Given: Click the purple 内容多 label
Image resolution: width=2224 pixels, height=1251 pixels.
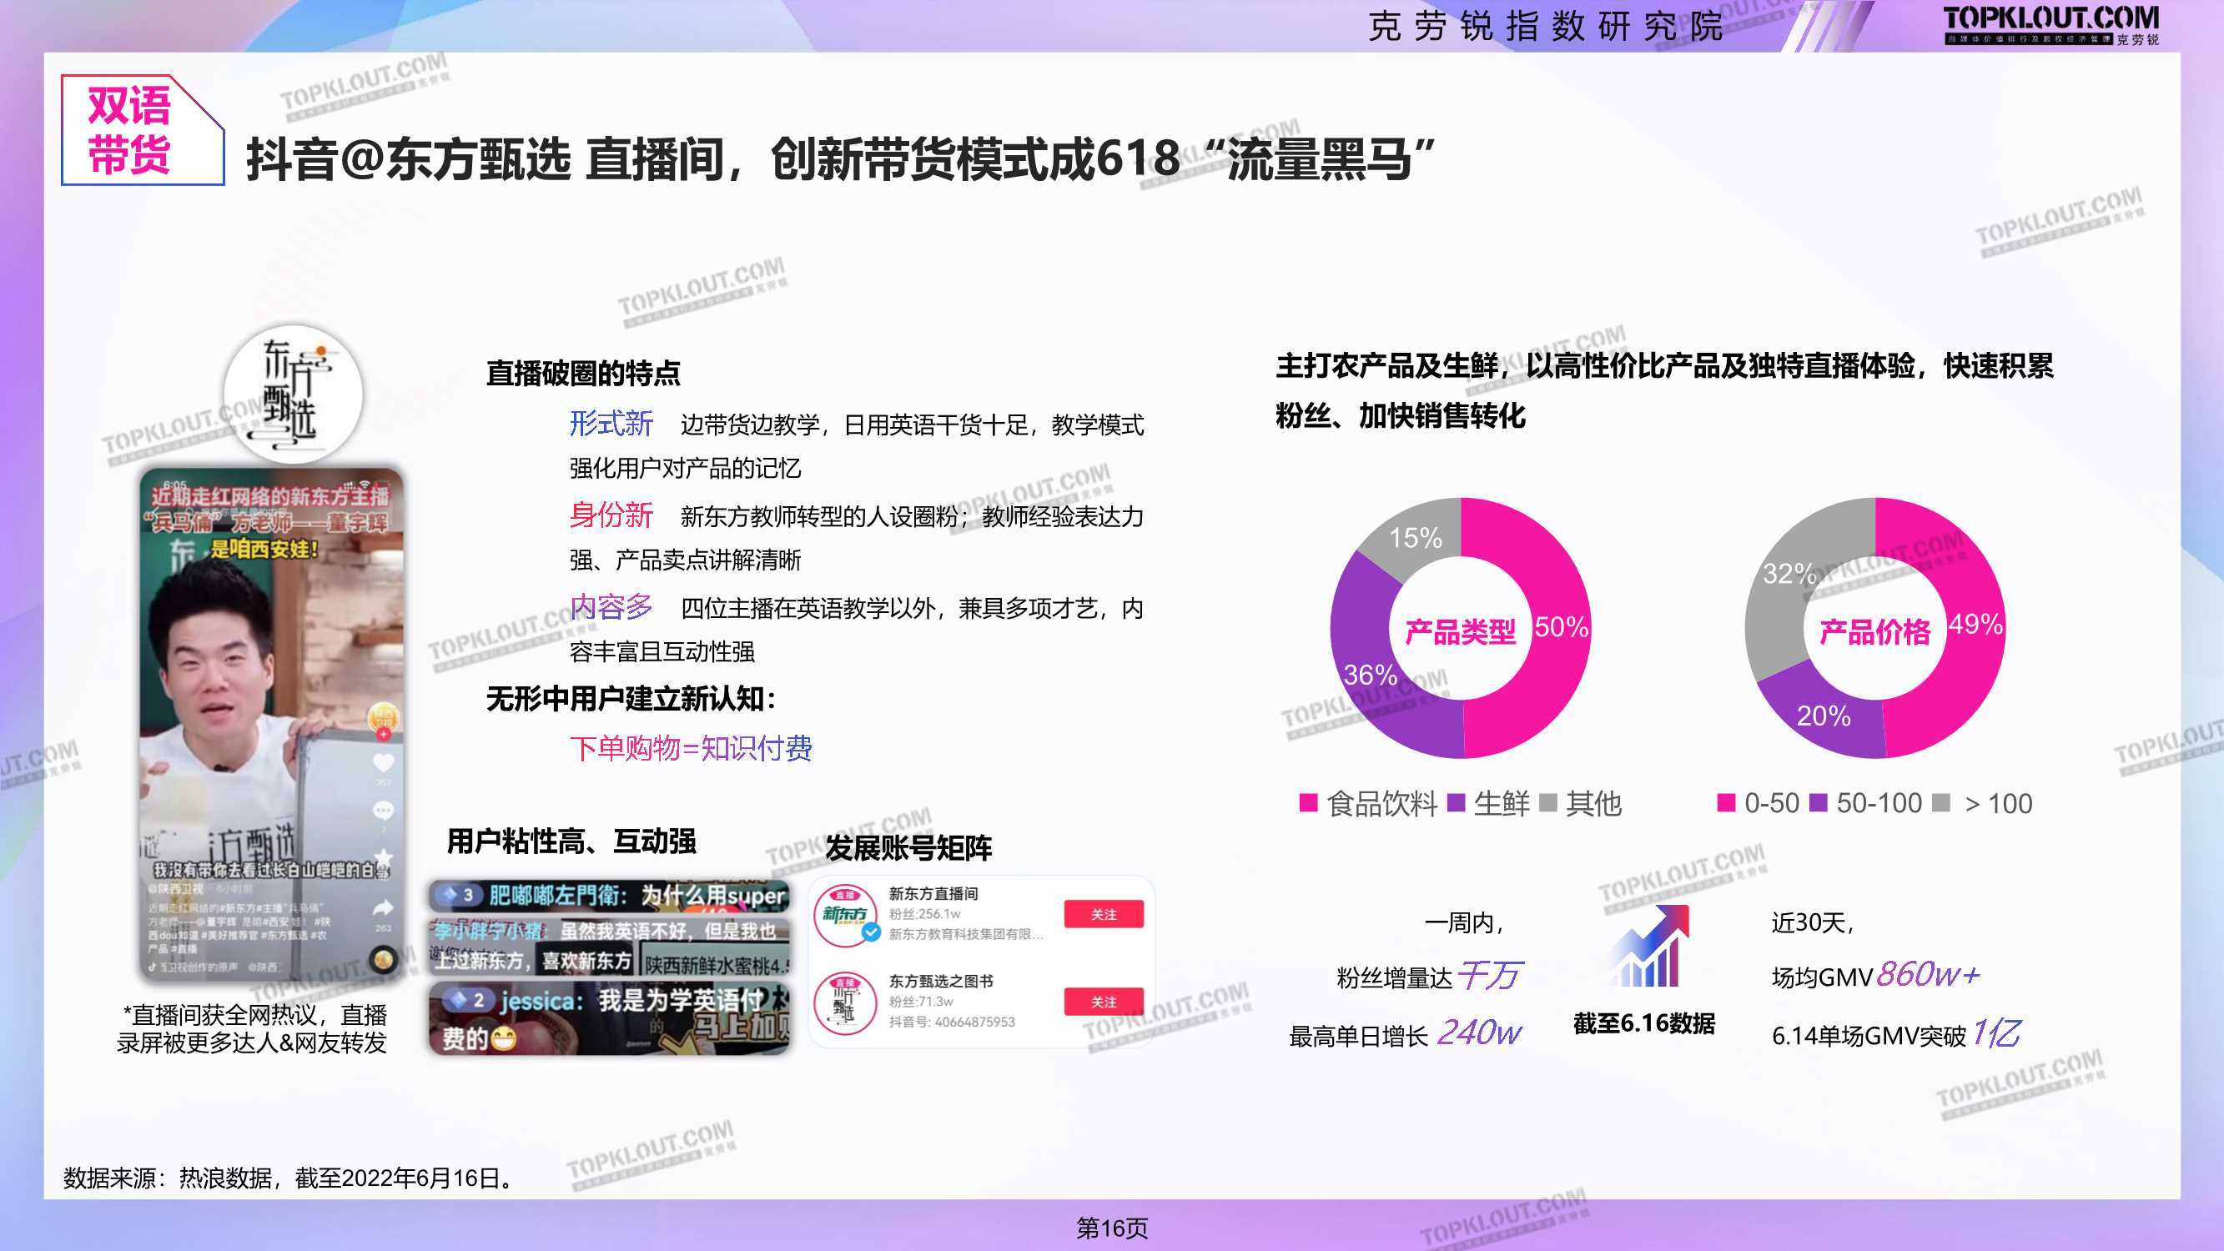Looking at the screenshot, I should point(611,607).
